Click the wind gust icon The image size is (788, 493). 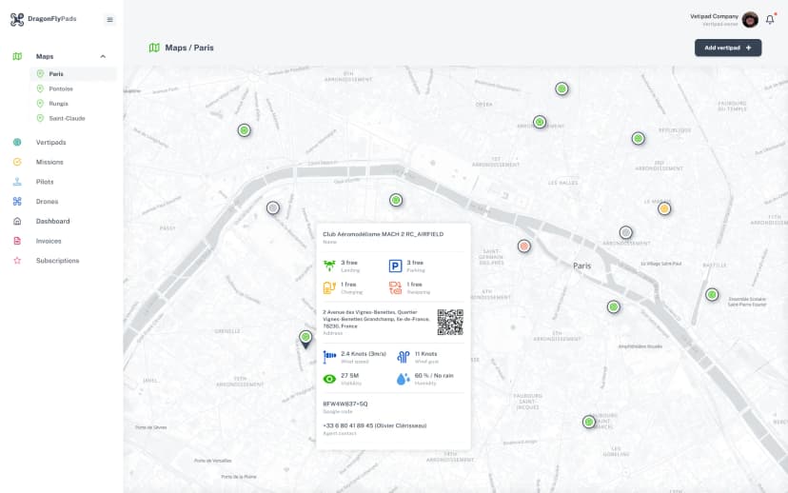click(404, 356)
